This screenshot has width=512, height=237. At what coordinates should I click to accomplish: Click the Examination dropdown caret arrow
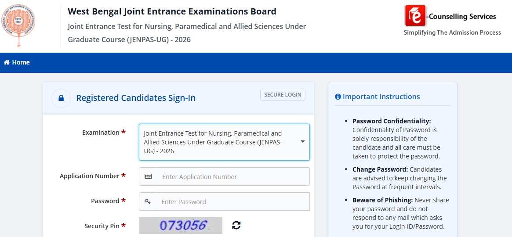(303, 142)
